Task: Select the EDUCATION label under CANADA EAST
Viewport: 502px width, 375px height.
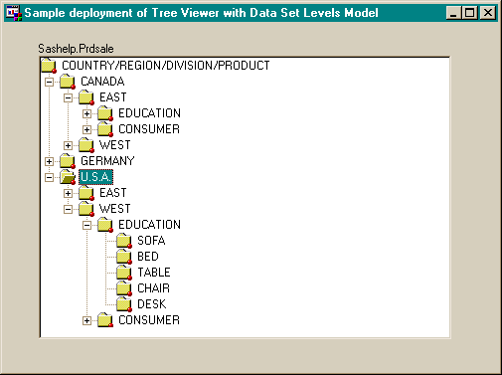Action: click(149, 113)
